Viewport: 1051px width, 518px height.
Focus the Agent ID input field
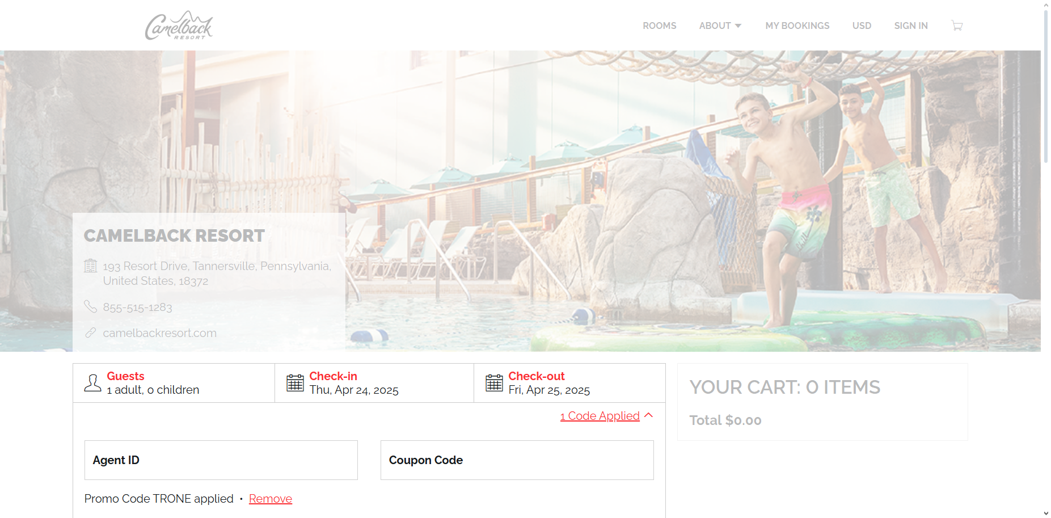(x=221, y=460)
